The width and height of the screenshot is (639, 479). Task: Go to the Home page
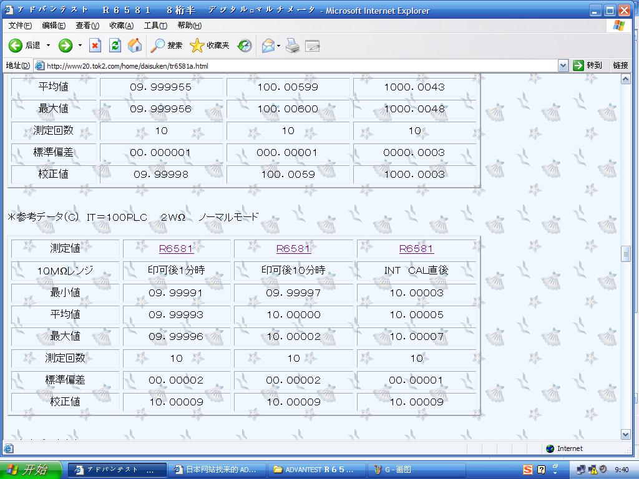coord(135,46)
